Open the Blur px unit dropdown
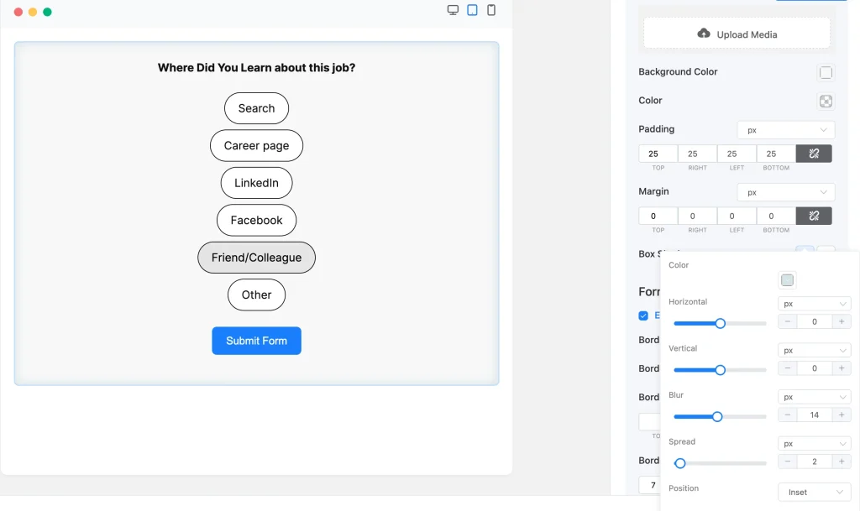 [x=813, y=396]
